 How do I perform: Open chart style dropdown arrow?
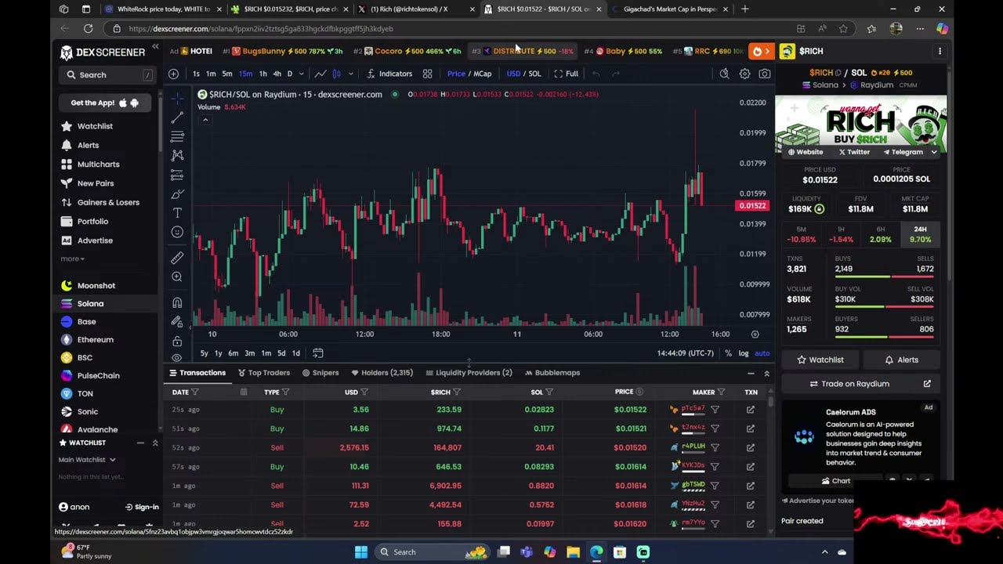click(350, 74)
